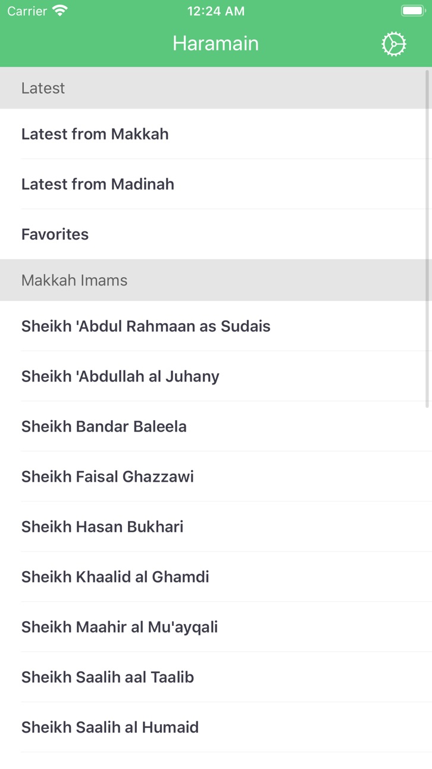Select Sheikh 'Abdullah al Juhany
Image resolution: width=432 pixels, height=769 pixels.
tap(216, 376)
